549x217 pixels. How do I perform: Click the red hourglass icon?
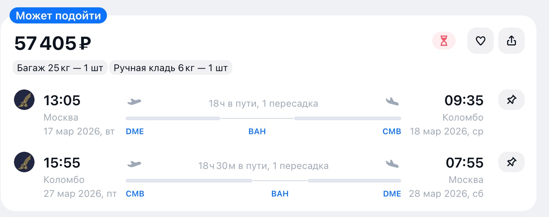(x=444, y=41)
